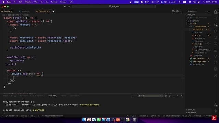Click Visual Studio Code icon in Dock
219x123 pixels.
point(94,120)
